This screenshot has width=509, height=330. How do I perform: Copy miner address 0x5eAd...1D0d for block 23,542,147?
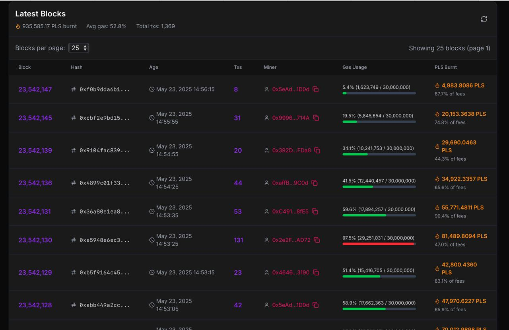point(316,89)
